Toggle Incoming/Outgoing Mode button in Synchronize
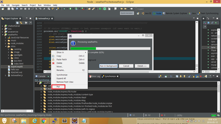 [x=197, y=76]
